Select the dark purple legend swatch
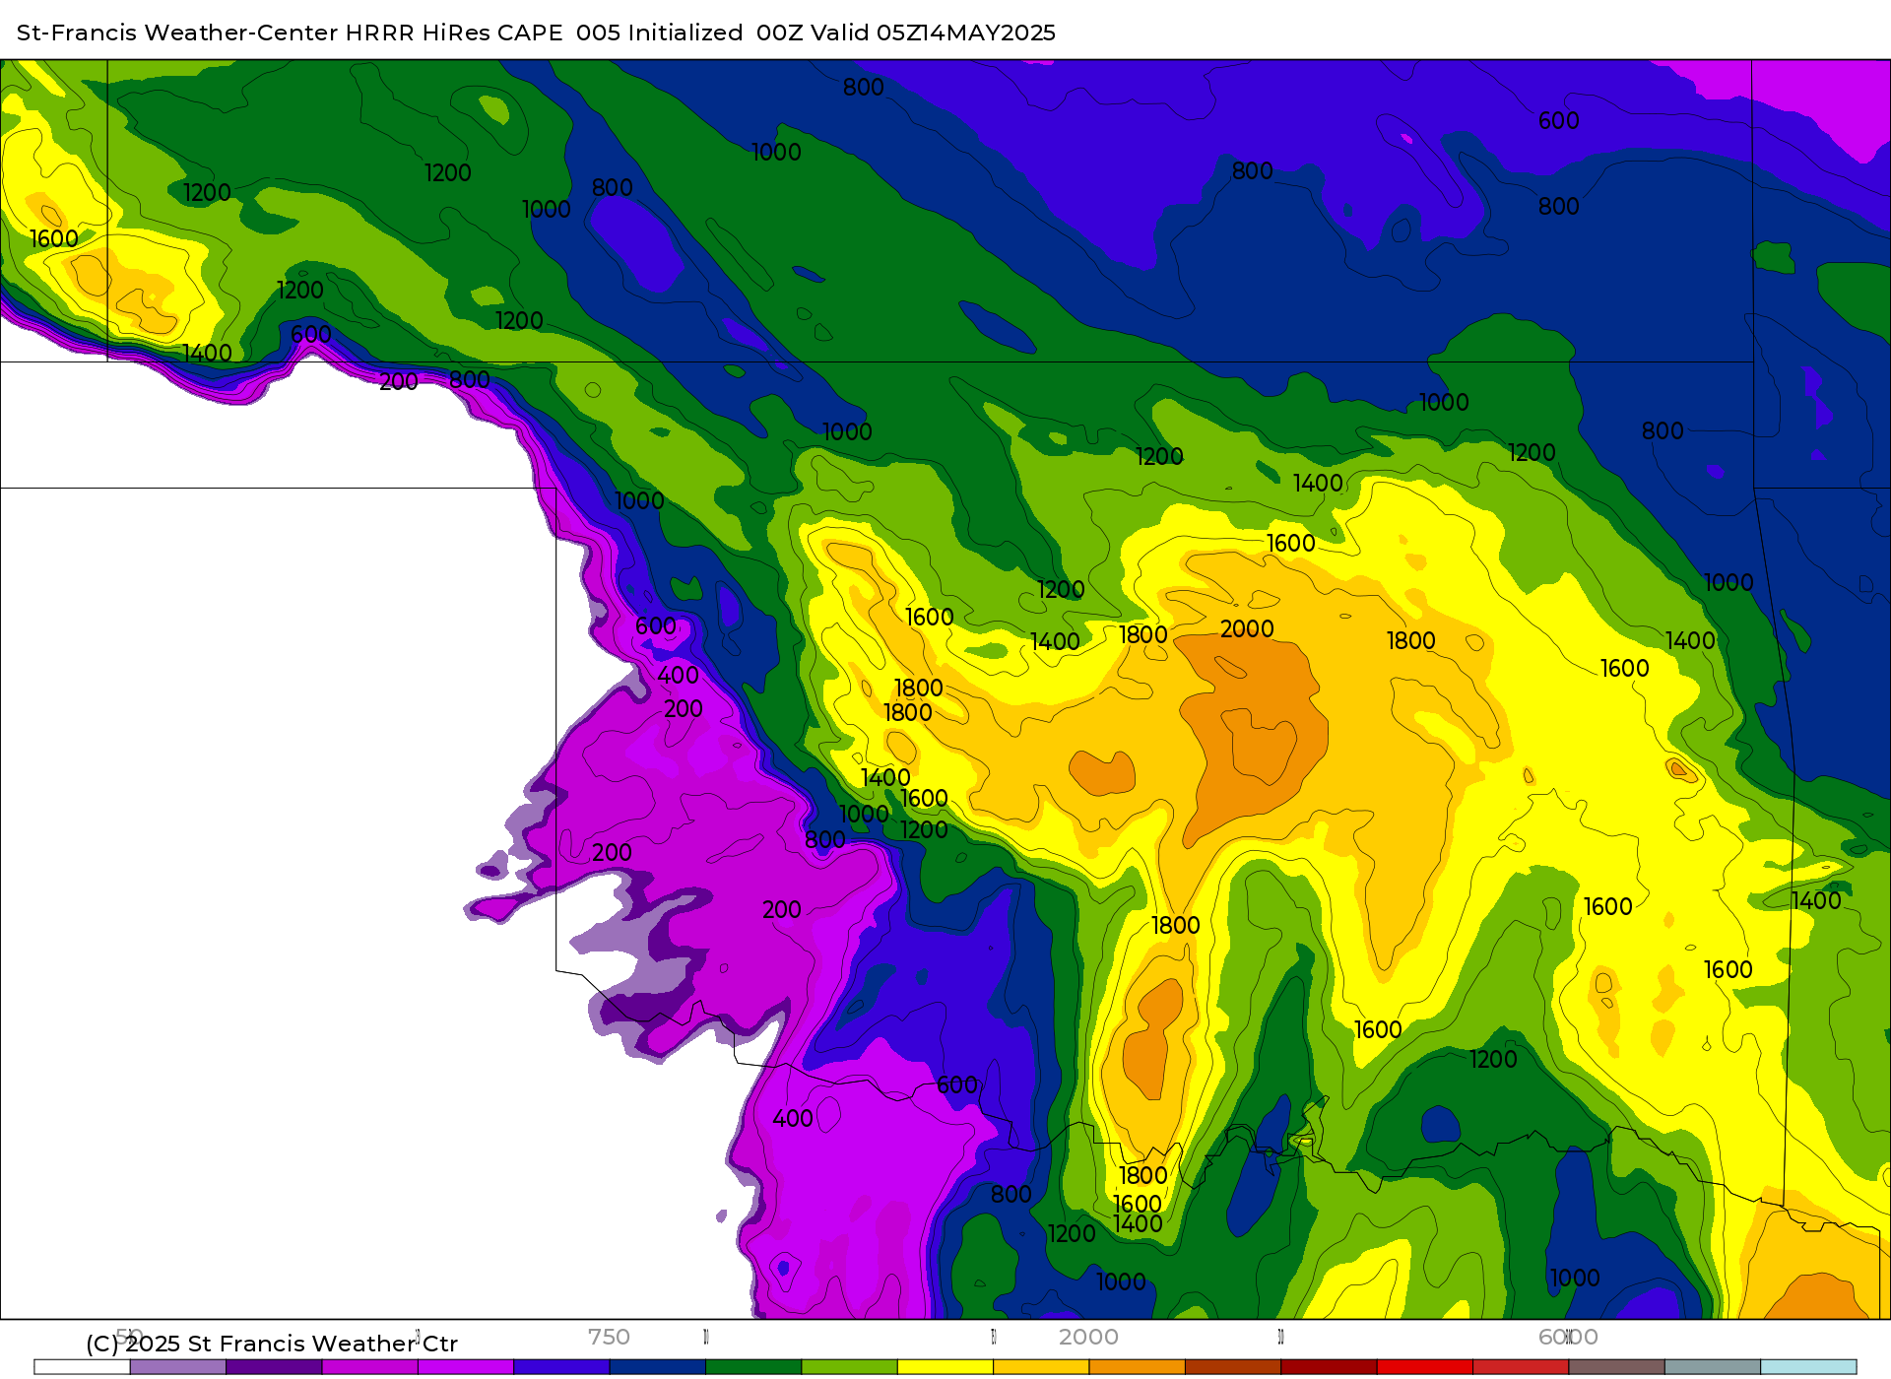 tap(274, 1367)
